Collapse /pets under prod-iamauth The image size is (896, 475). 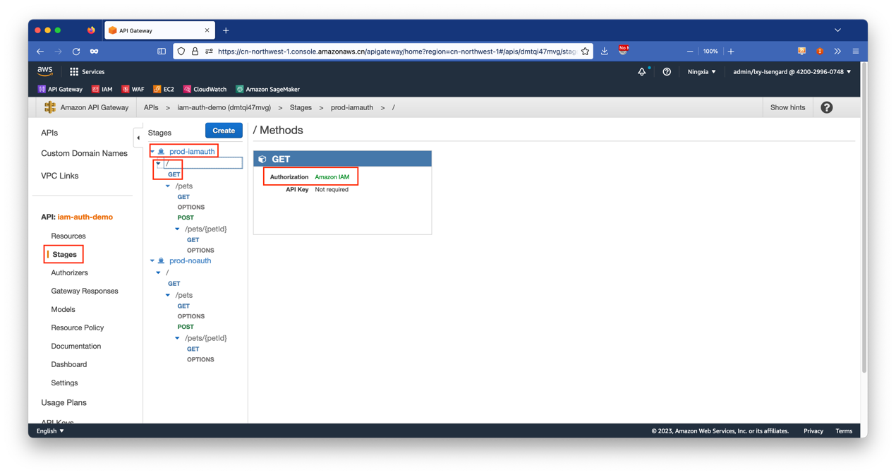point(168,186)
